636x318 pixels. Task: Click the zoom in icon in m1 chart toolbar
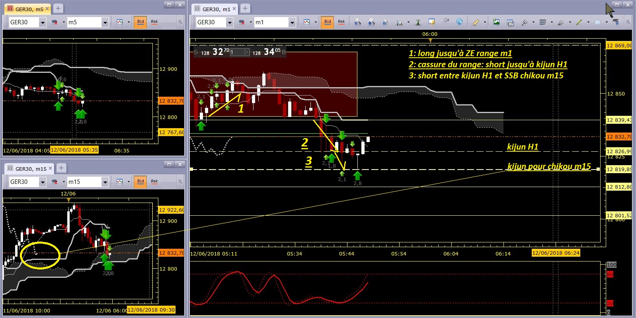coord(357,22)
